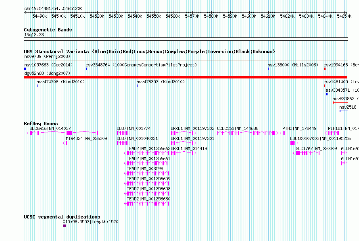The width and height of the screenshot is (359, 241).
Task: Select the 54600k ruler tick label
Action: click(249, 16)
